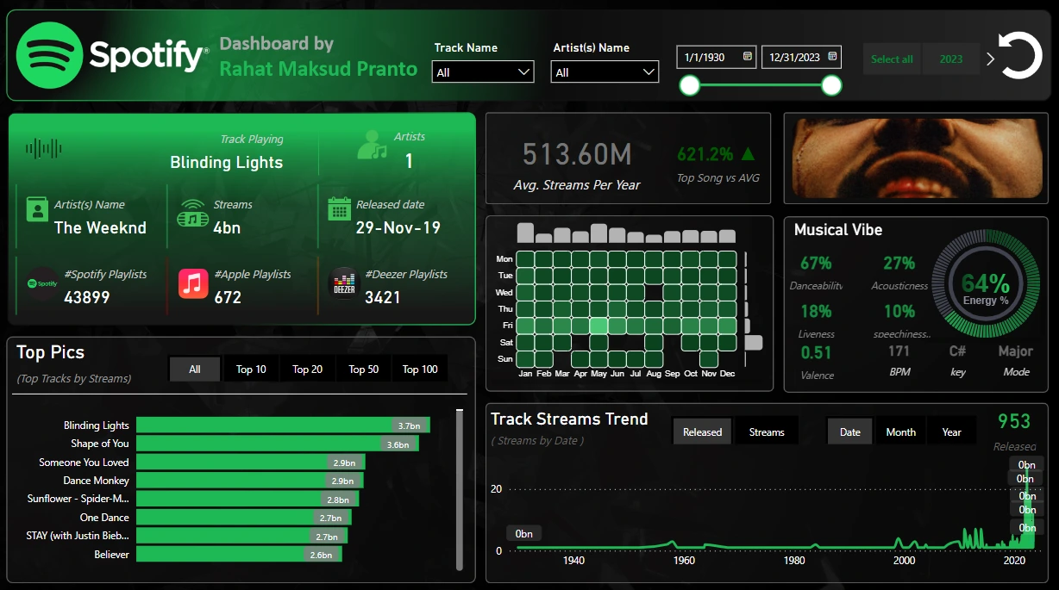The height and width of the screenshot is (590, 1059).
Task: Click the 953 Released count
Action: 1014,421
